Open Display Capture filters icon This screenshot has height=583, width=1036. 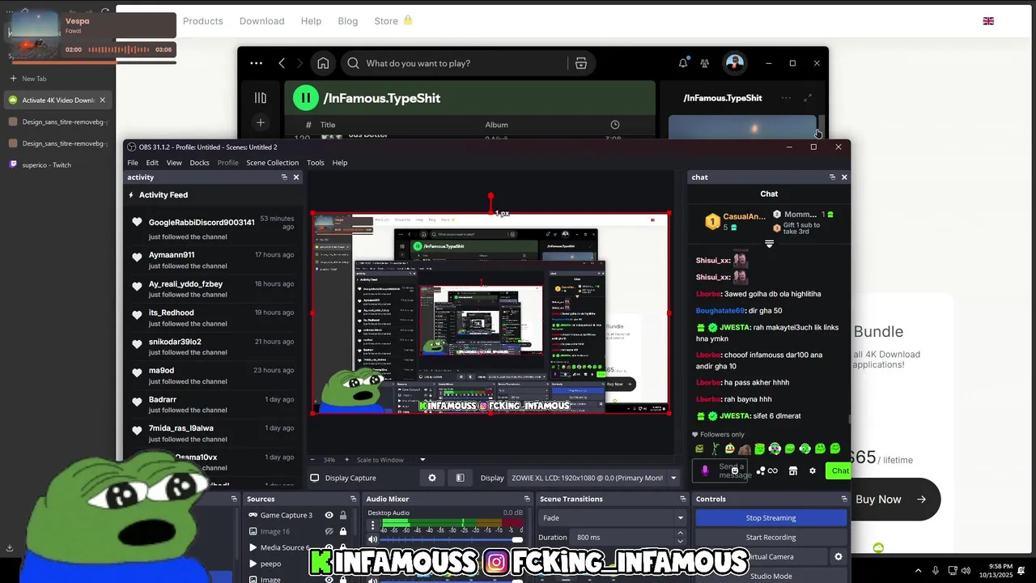point(460,478)
